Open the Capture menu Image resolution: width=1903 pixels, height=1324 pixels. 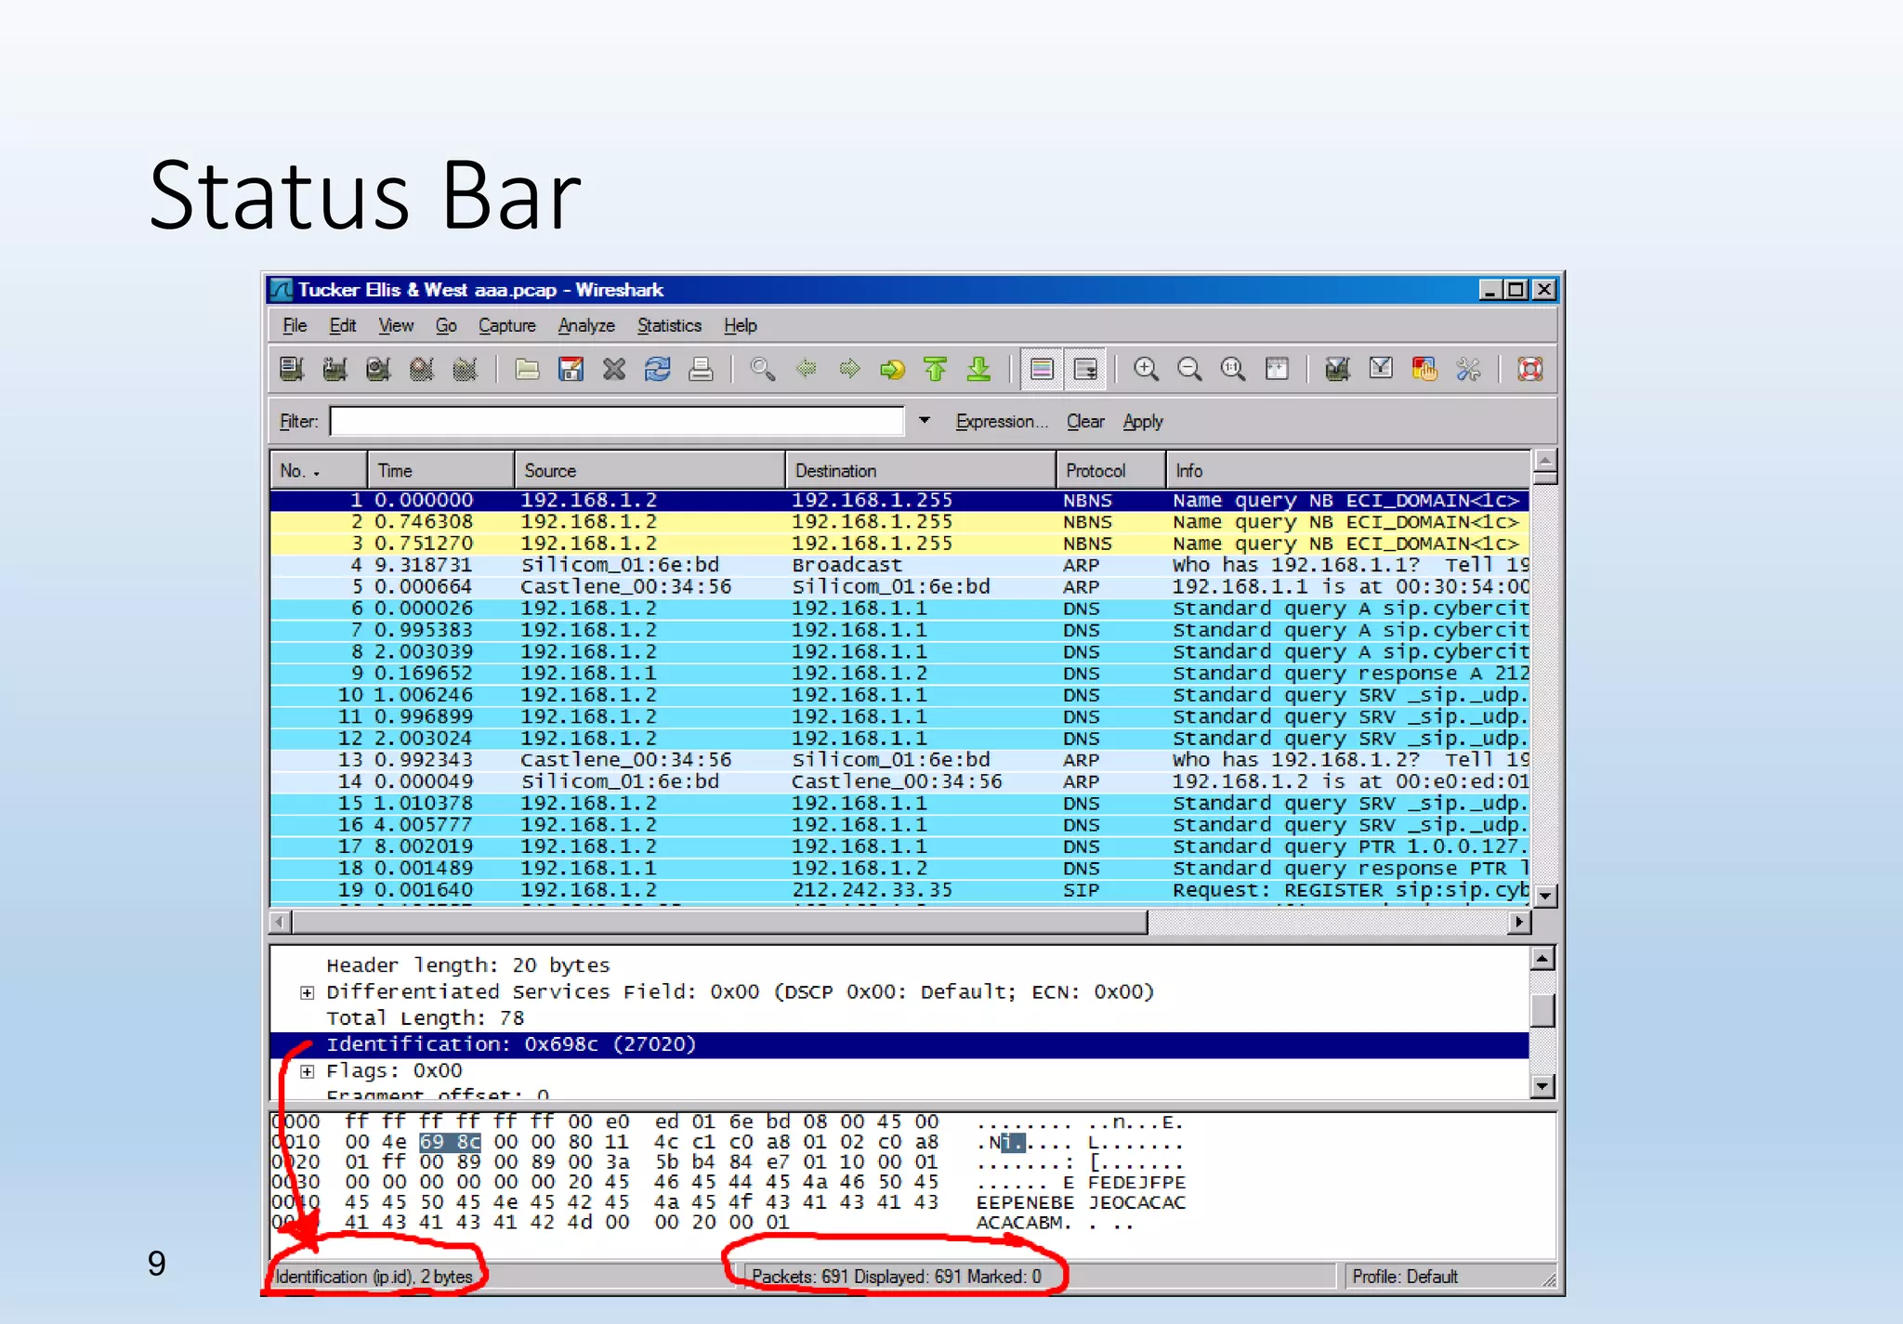coord(507,326)
